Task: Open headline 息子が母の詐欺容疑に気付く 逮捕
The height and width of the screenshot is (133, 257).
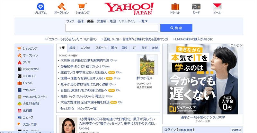Action: point(84,84)
